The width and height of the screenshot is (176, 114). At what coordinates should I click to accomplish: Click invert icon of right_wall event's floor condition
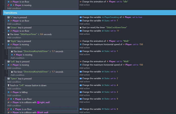coord(8,99)
